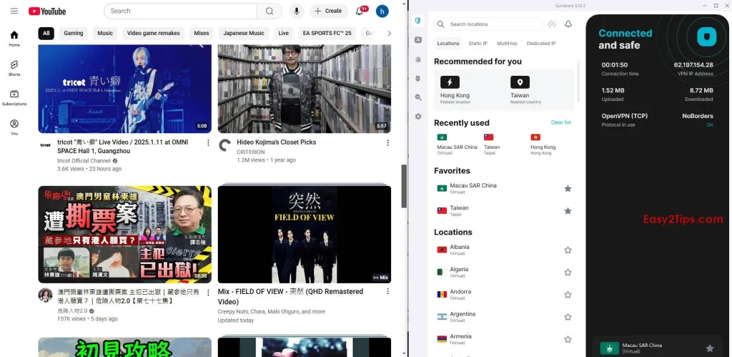
Task: Open Hideo Kojima's Closet Picks thumbnail
Action: click(305, 89)
